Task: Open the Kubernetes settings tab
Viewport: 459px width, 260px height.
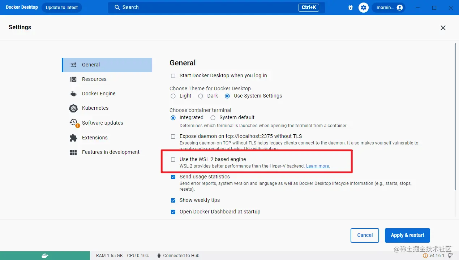Action: pyautogui.click(x=107, y=108)
